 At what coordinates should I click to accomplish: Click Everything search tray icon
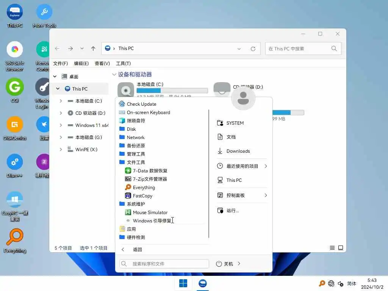tap(322, 283)
